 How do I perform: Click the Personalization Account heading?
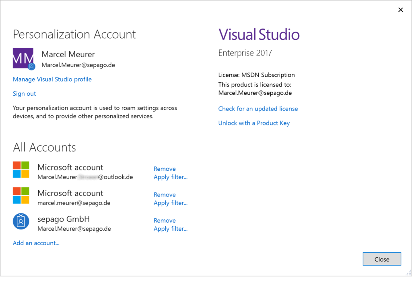coord(74,35)
